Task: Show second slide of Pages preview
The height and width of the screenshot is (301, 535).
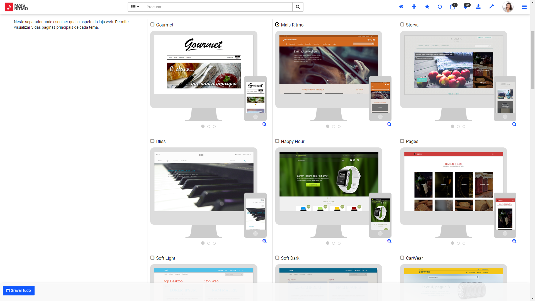Action: tap(458, 243)
